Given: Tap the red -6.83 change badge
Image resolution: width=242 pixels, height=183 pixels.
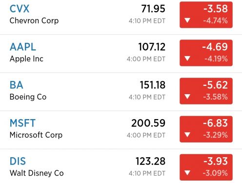Looking at the screenshot, I should pyautogui.click(x=206, y=129).
